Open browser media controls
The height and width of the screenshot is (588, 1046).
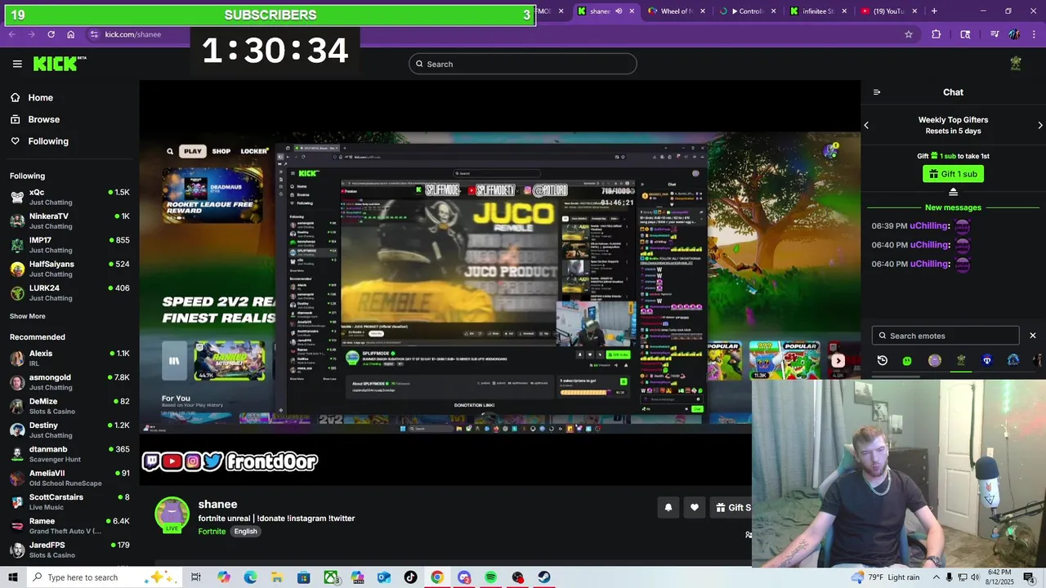(x=995, y=34)
